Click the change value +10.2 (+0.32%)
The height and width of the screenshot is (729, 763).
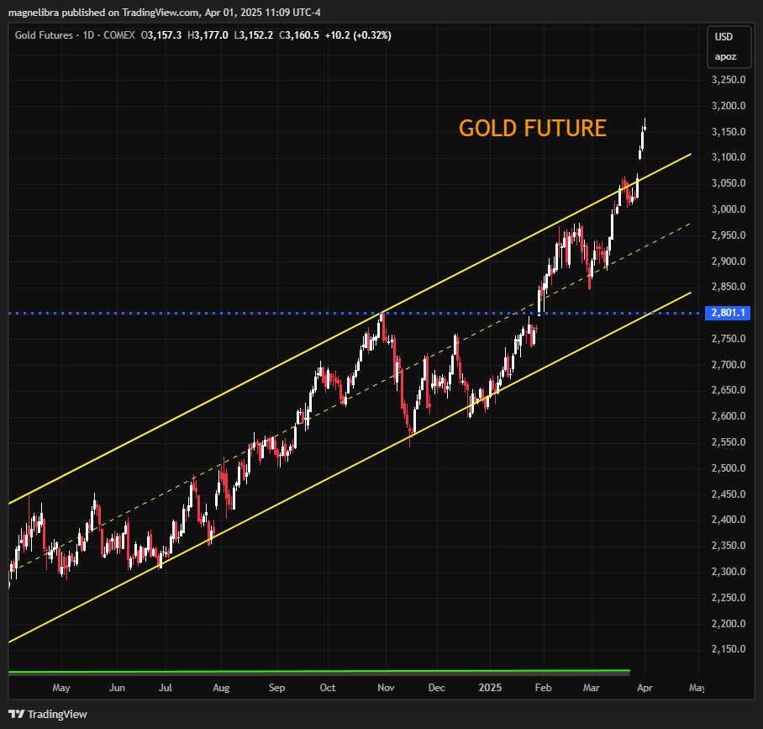tap(358, 35)
